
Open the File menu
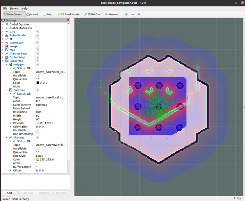[5, 8]
